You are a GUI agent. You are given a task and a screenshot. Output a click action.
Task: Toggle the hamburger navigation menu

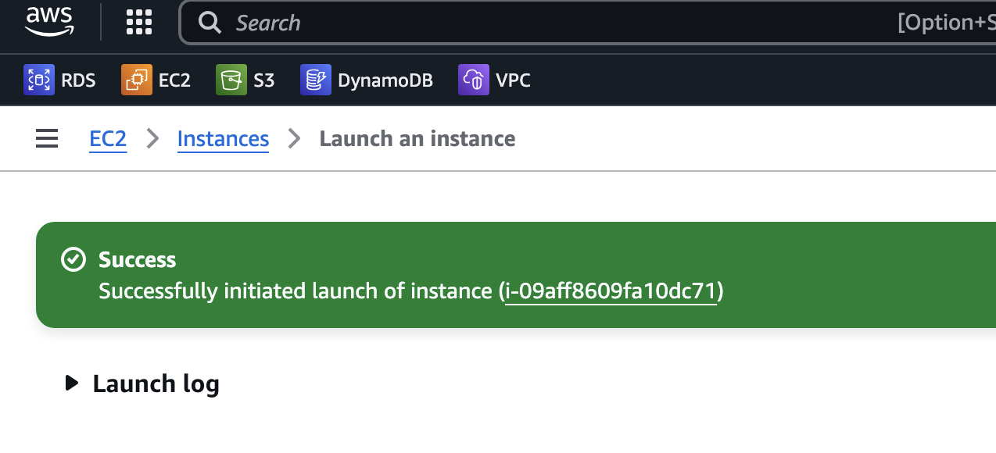point(47,139)
